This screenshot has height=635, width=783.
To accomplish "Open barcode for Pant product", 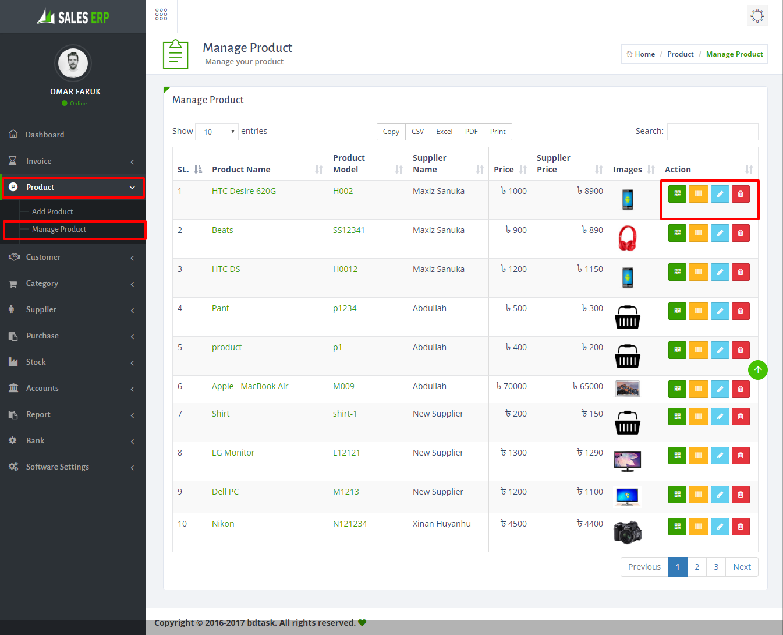I will [699, 311].
